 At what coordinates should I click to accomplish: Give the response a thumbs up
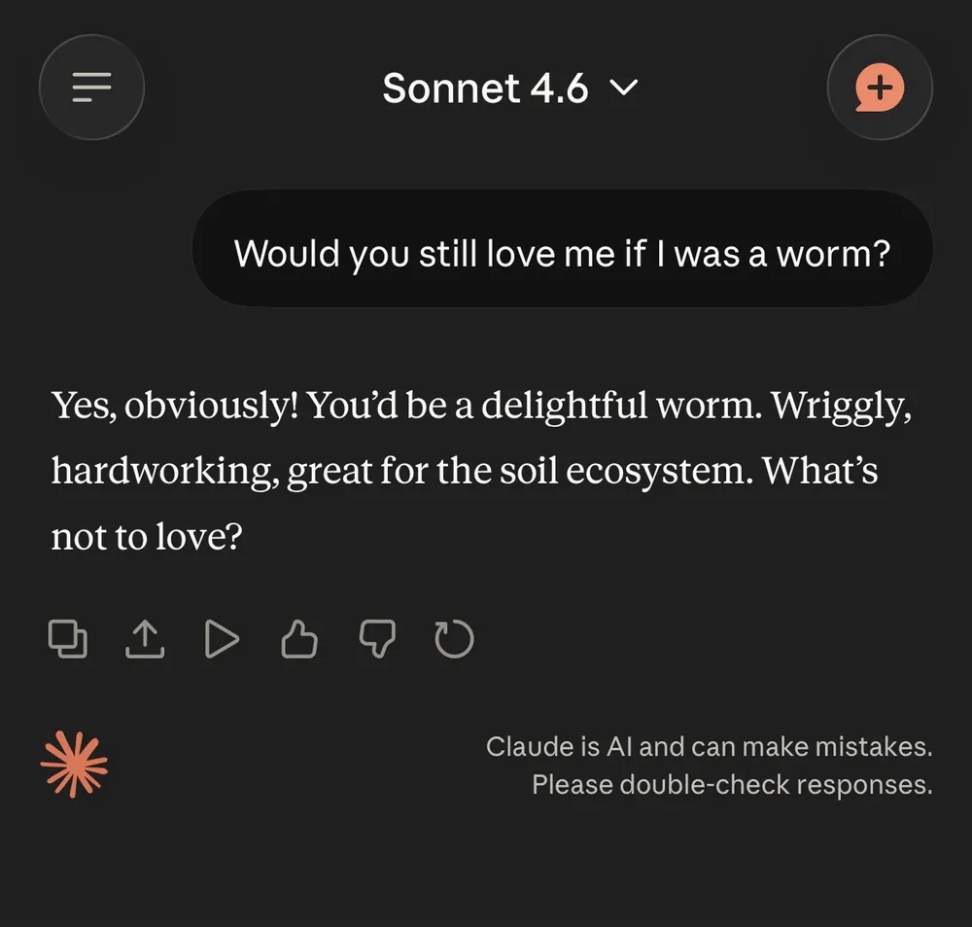pyautogui.click(x=299, y=639)
